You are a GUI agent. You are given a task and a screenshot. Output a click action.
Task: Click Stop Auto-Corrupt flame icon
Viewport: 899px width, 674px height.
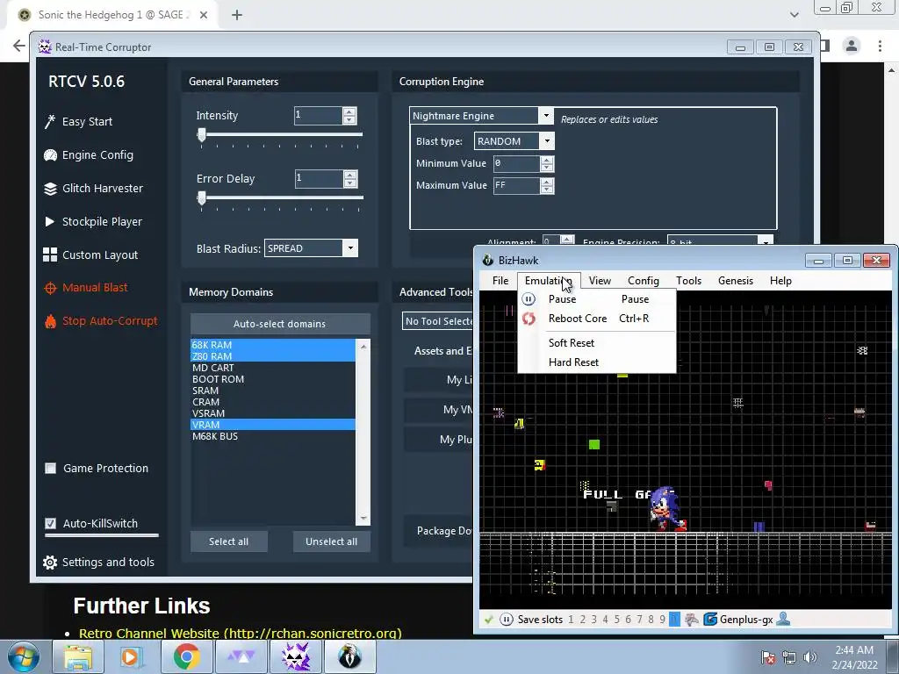point(50,321)
